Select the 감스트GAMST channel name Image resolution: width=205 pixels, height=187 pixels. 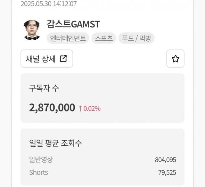(73, 24)
